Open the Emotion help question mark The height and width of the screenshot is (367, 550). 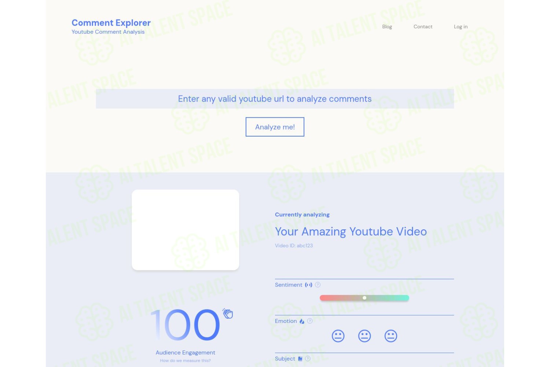310,321
